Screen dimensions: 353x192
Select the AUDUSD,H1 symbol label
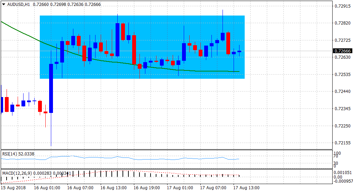click(x=18, y=4)
